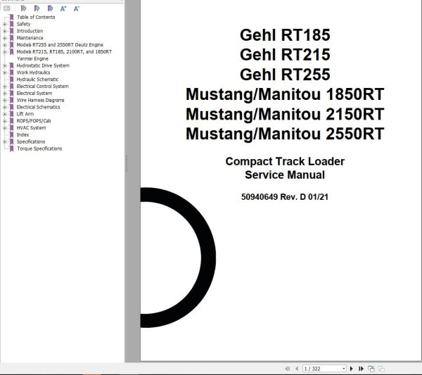The width and height of the screenshot is (422, 375).
Task: Expand the HVAC System bookmark
Action: point(5,128)
